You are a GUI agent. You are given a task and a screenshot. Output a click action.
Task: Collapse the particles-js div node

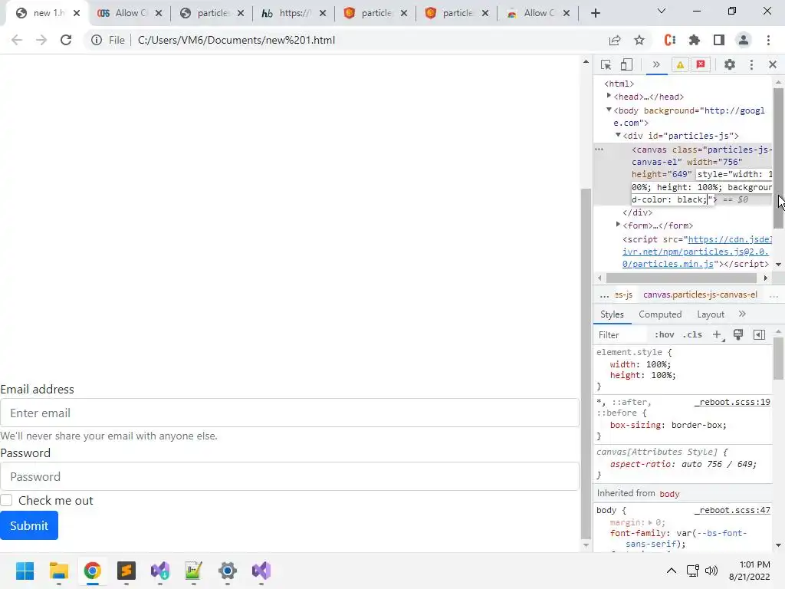(x=619, y=135)
